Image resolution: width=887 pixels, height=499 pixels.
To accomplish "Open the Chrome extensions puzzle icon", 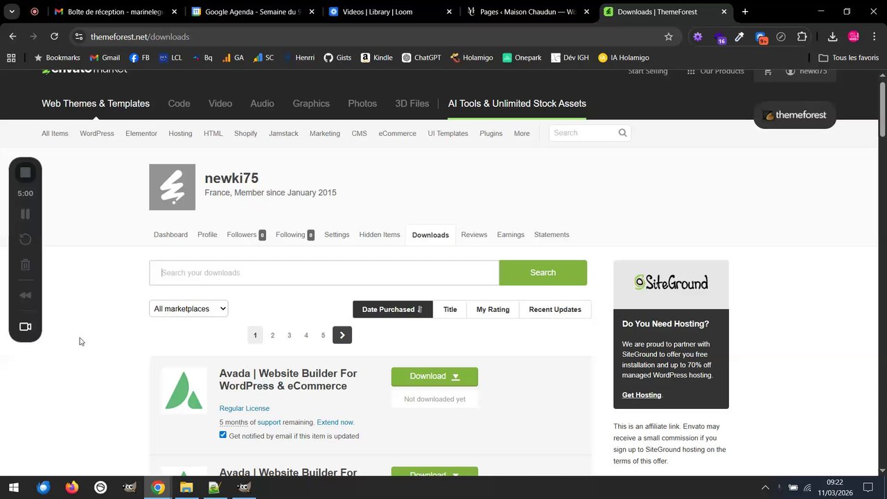I will (x=802, y=37).
